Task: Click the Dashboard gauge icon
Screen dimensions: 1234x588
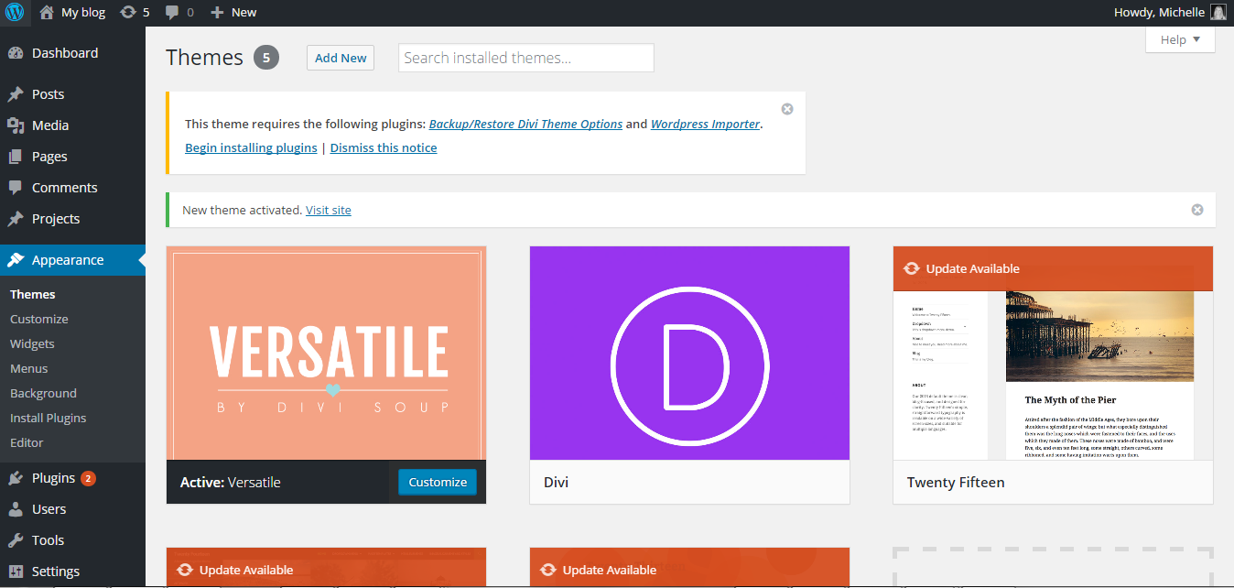Action: click(16, 53)
